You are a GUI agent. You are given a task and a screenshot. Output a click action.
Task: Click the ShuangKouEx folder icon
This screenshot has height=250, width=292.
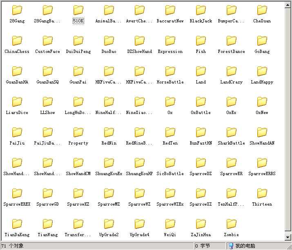109,163
